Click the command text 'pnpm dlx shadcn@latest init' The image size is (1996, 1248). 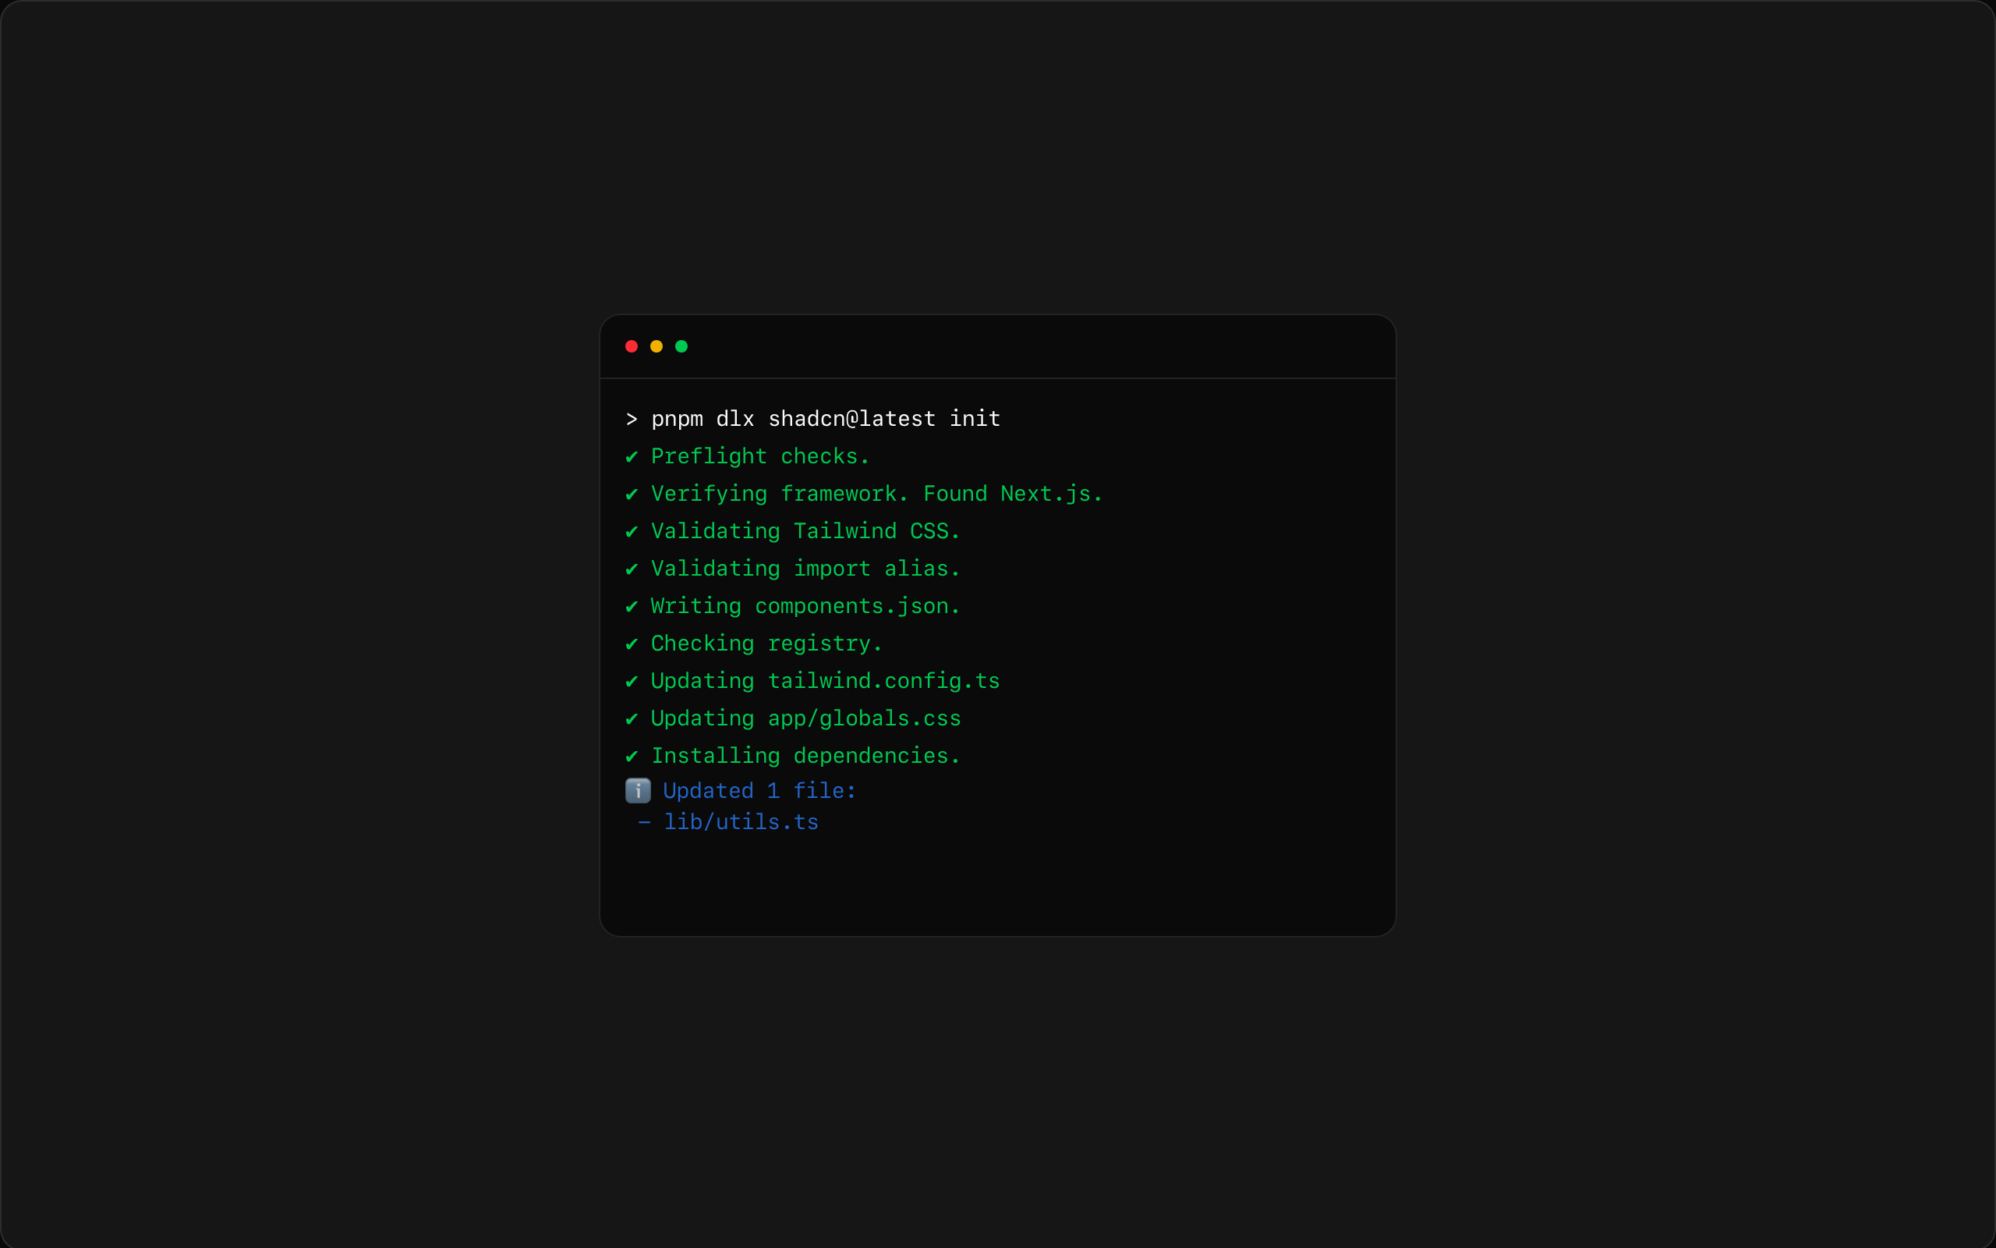point(826,420)
